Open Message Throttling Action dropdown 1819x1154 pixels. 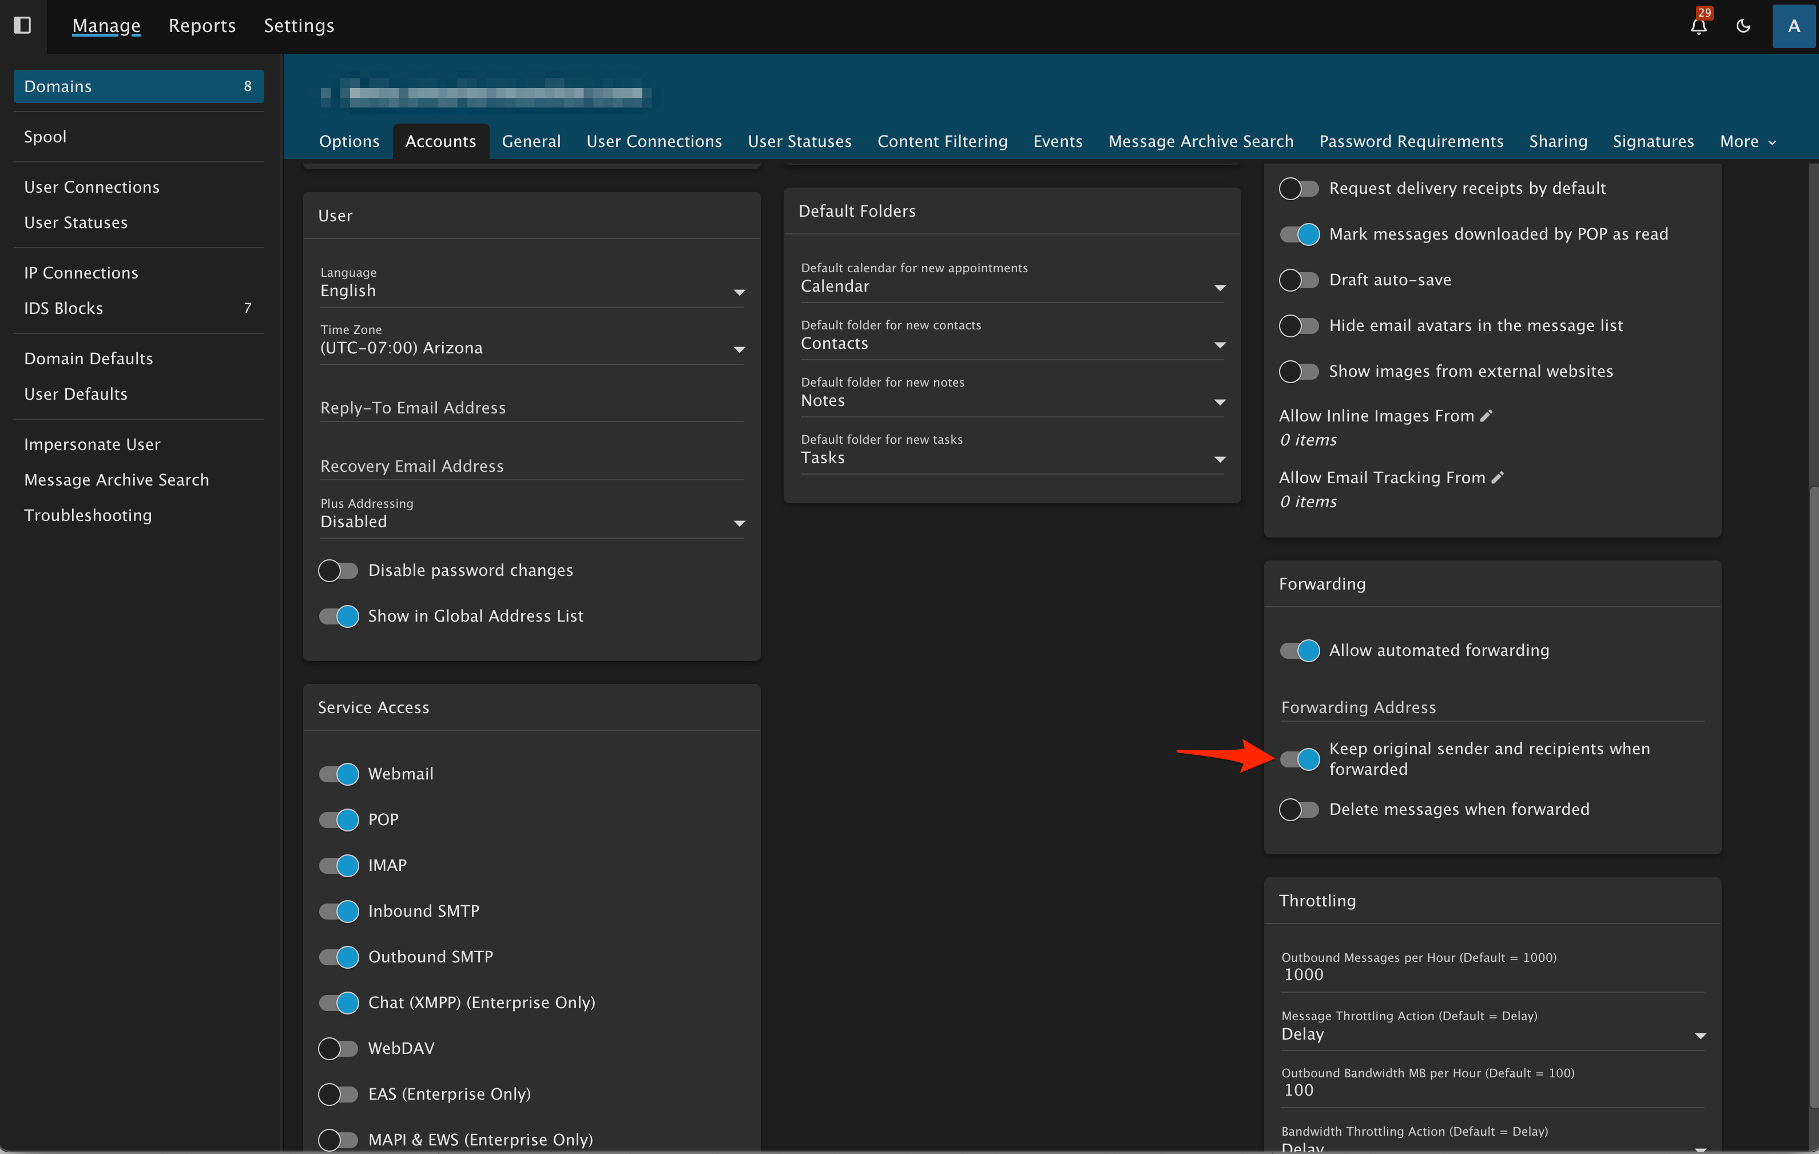click(1492, 1034)
